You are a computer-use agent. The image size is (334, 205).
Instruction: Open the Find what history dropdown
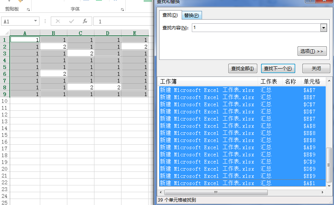323,28
